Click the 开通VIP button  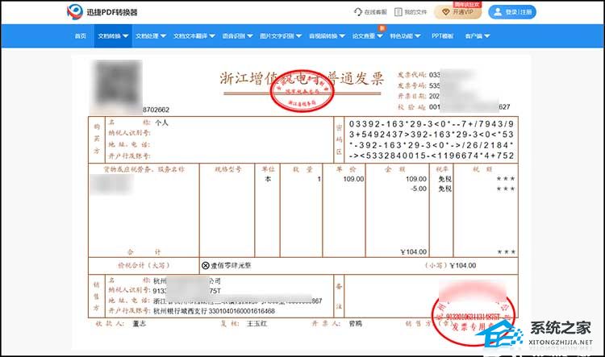[x=461, y=12]
